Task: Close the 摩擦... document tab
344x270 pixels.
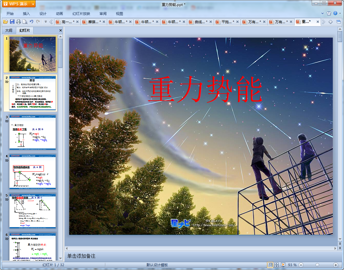Action: click(104, 22)
